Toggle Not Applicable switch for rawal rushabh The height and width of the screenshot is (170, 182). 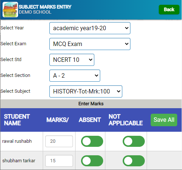pyautogui.click(x=134, y=141)
